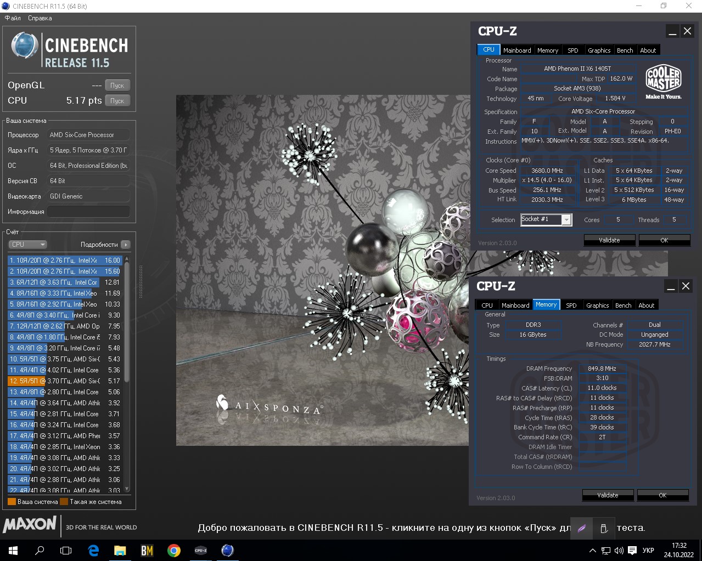
Task: Switch to CPU-Z taskbar icon
Action: tap(201, 550)
